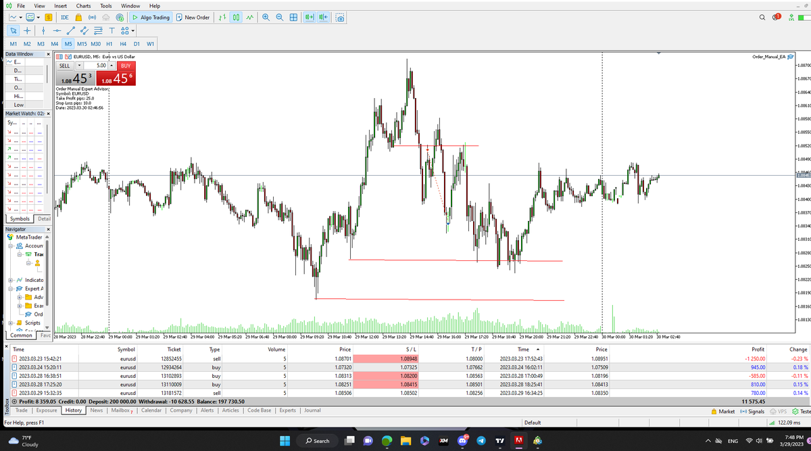Open the chart type dropdown arrow

coord(22,17)
